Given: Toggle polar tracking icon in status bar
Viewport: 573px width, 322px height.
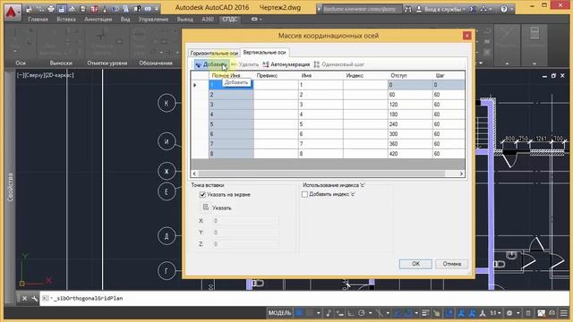Looking at the screenshot, I should click(362, 313).
